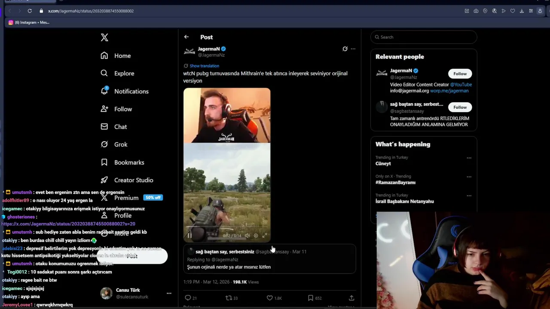This screenshot has width=550, height=309.
Task: Open the video settings gear
Action: [256, 235]
